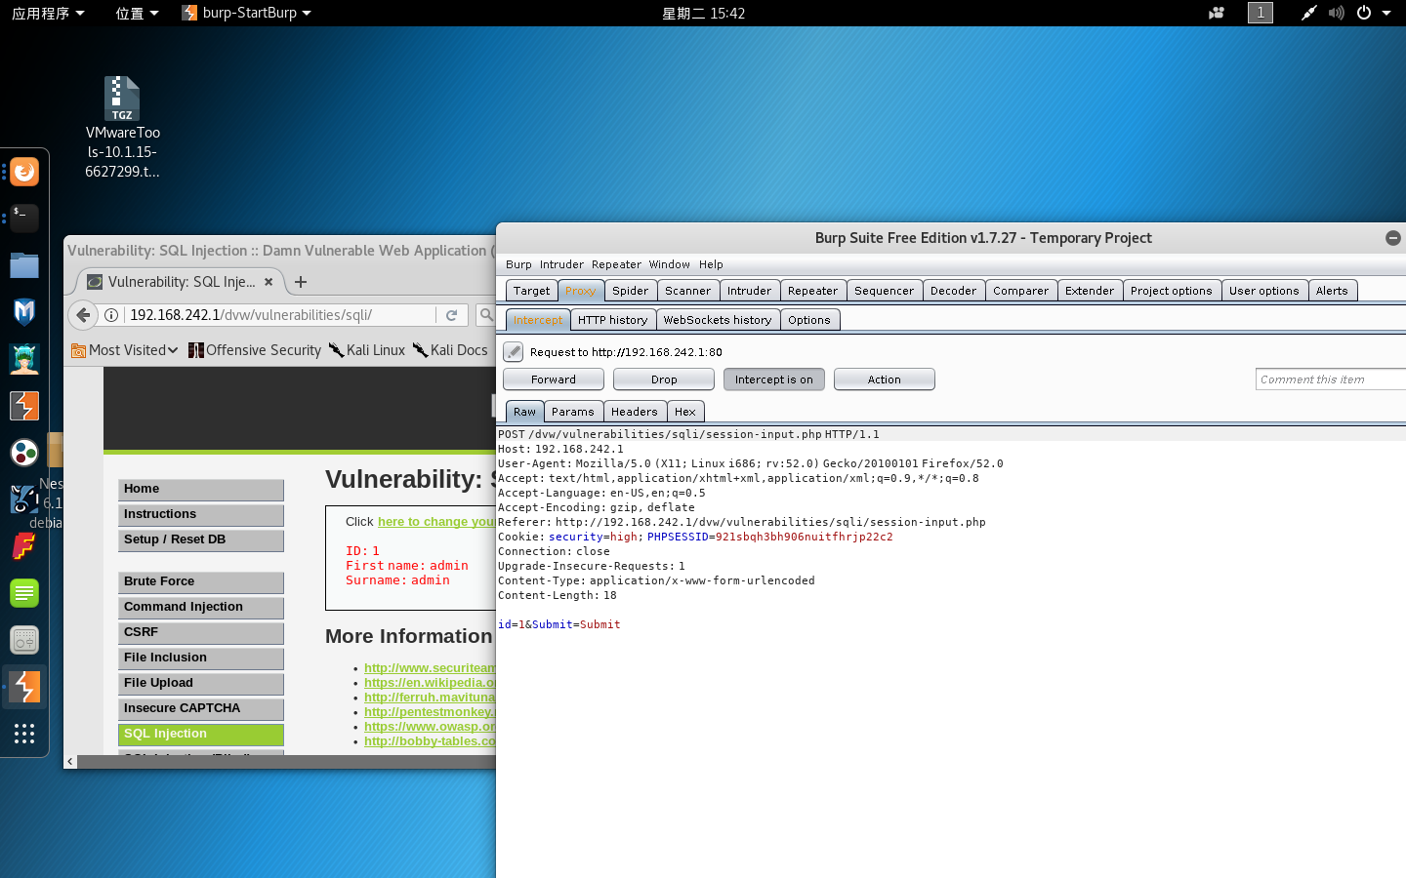Screen dimensions: 1406x878
Task: Open green notes icon in dock
Action: [24, 593]
